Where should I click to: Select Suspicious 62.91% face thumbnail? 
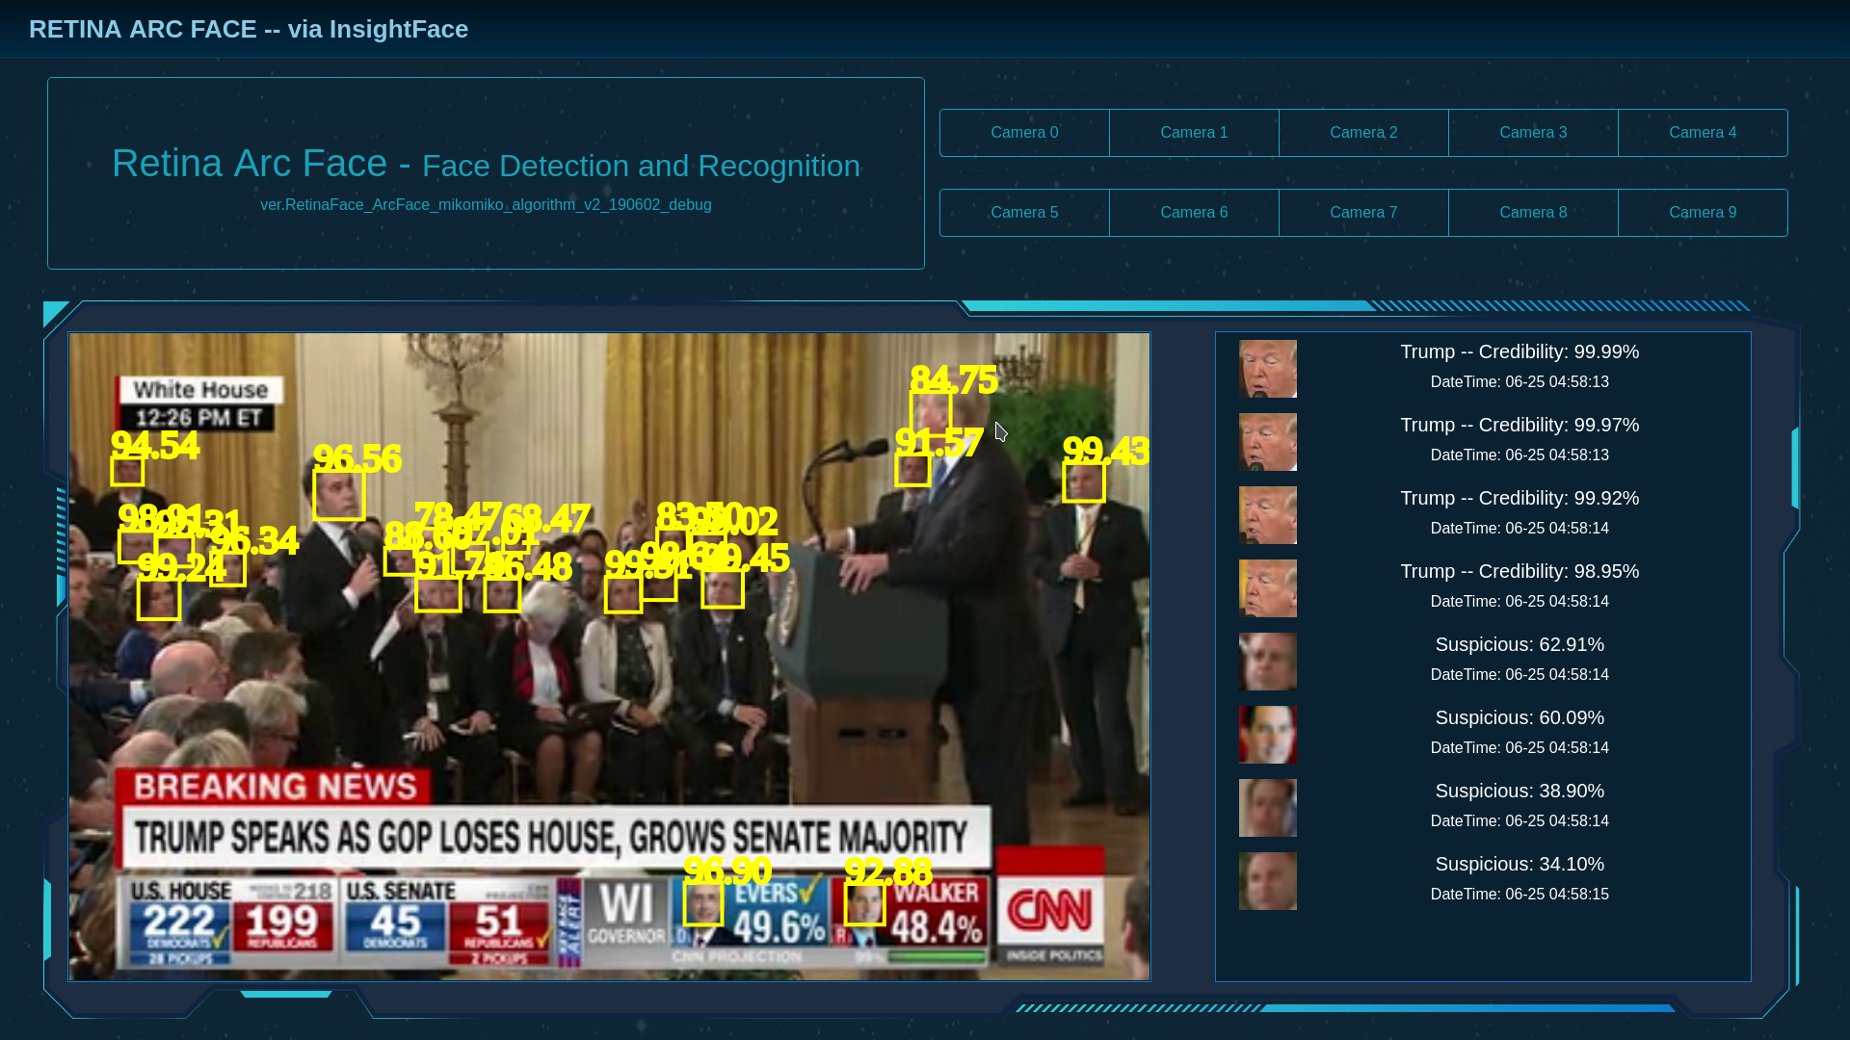point(1267,662)
